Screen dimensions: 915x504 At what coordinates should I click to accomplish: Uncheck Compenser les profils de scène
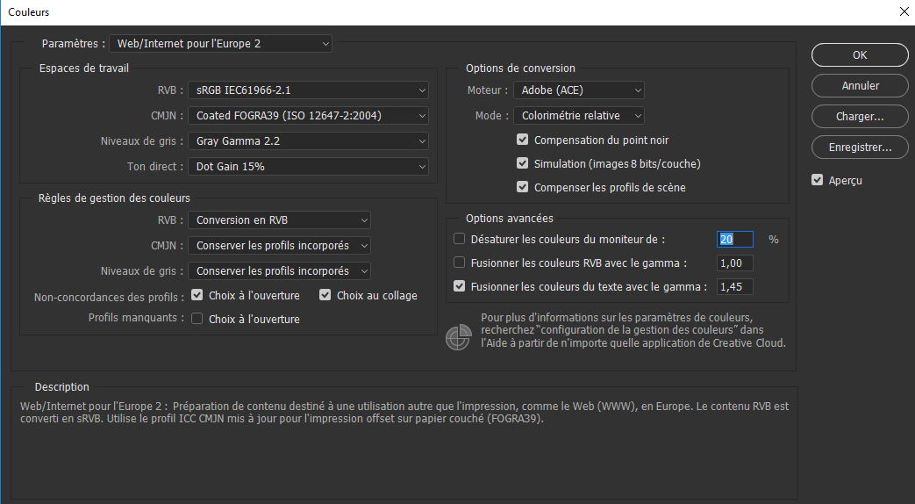[523, 187]
